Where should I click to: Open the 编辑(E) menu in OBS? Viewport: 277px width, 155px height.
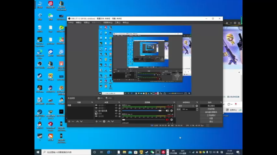coord(79,22)
